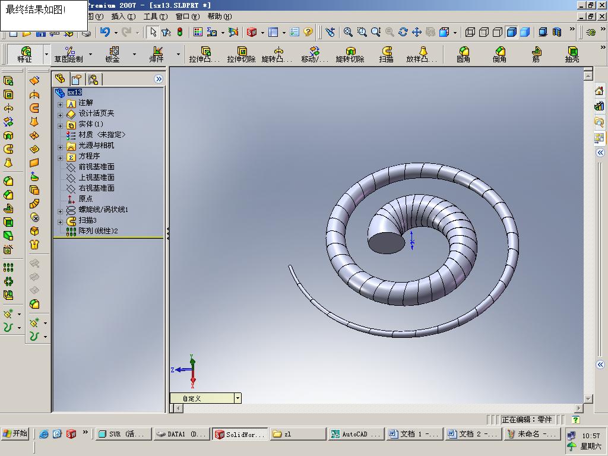The width and height of the screenshot is (608, 456).
Task: Open the 特征 tab dropdown arrow
Action: tap(46, 54)
